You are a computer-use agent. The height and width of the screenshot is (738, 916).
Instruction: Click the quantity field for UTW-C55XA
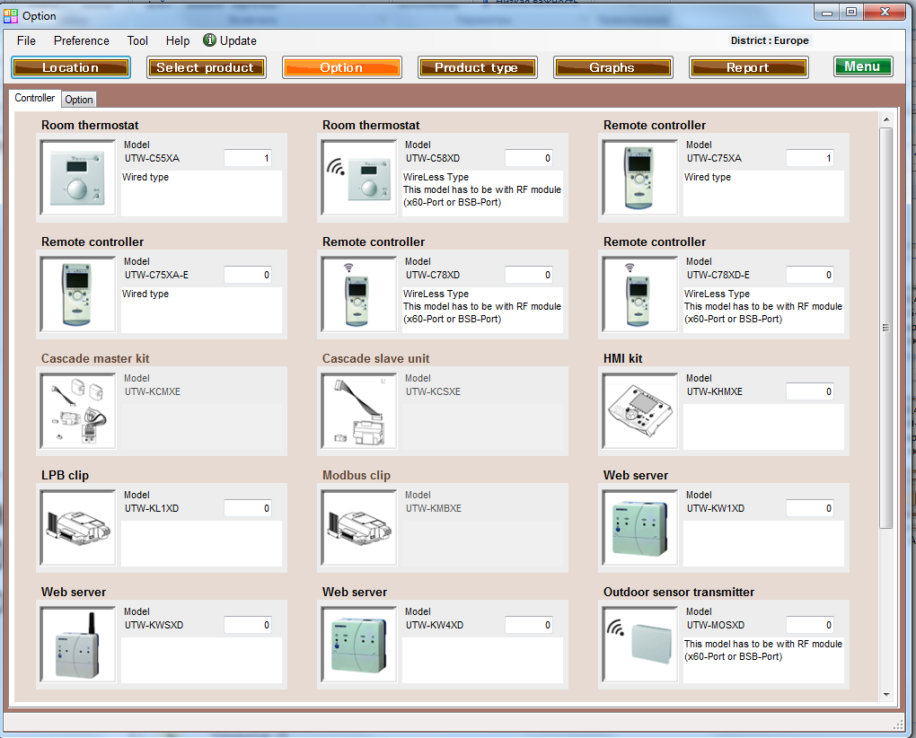[247, 158]
